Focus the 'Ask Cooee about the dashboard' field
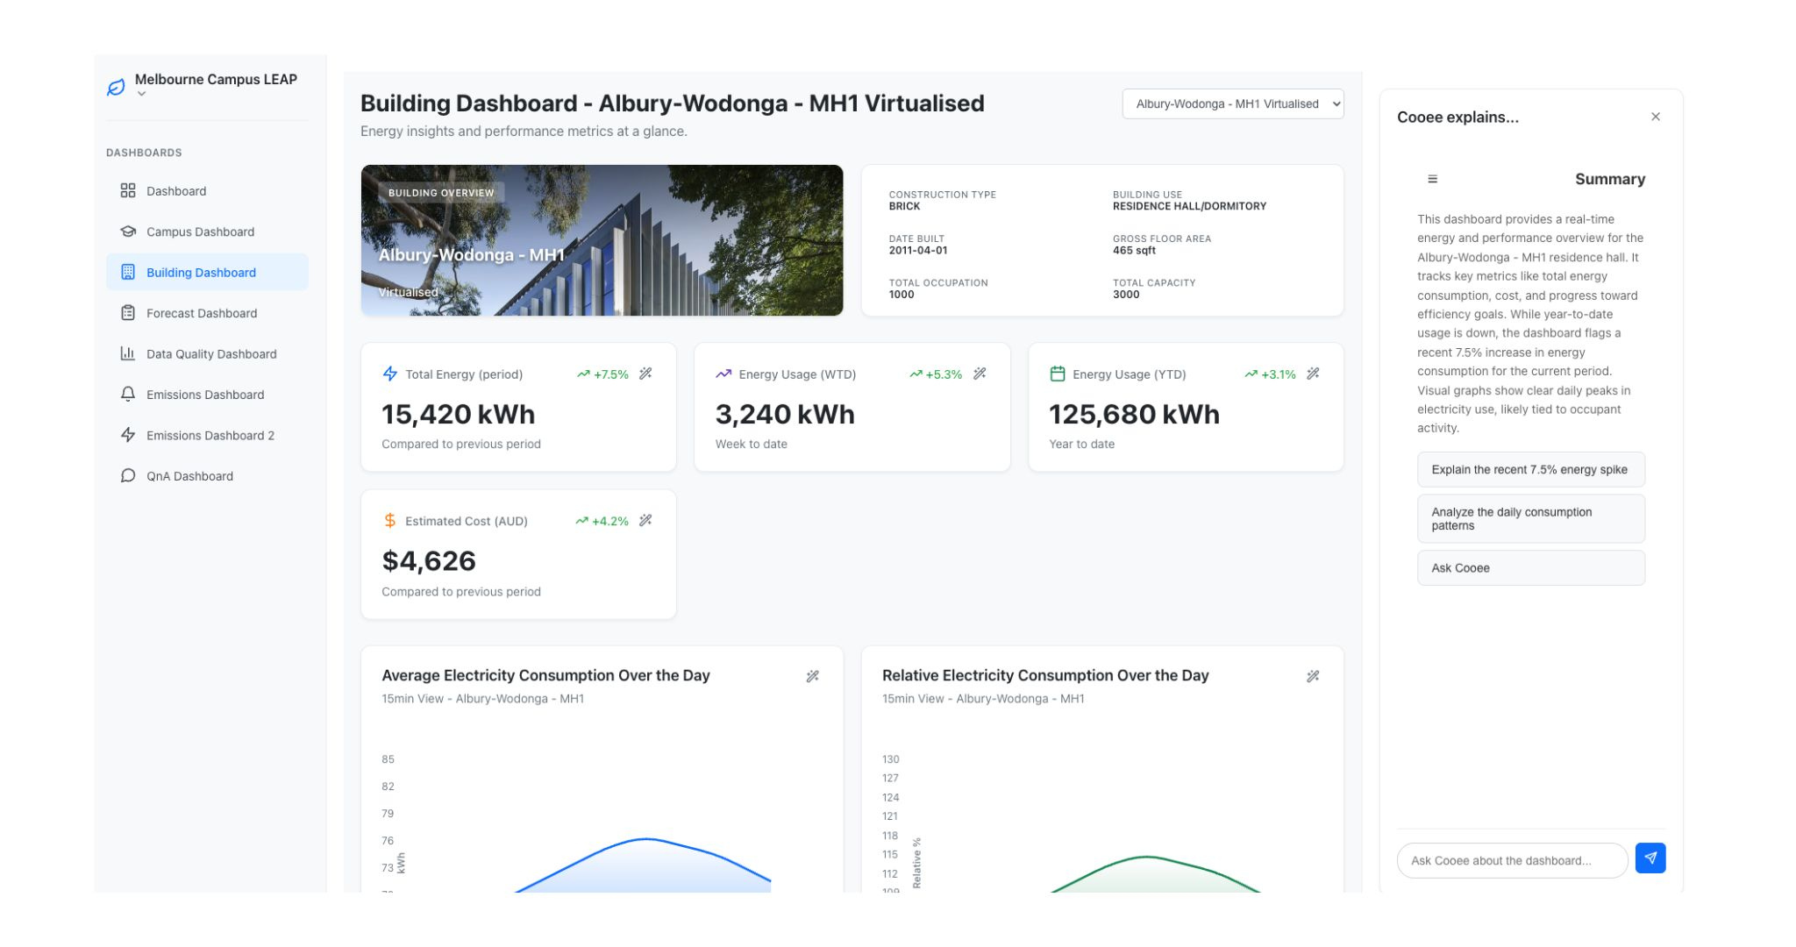 (1511, 860)
